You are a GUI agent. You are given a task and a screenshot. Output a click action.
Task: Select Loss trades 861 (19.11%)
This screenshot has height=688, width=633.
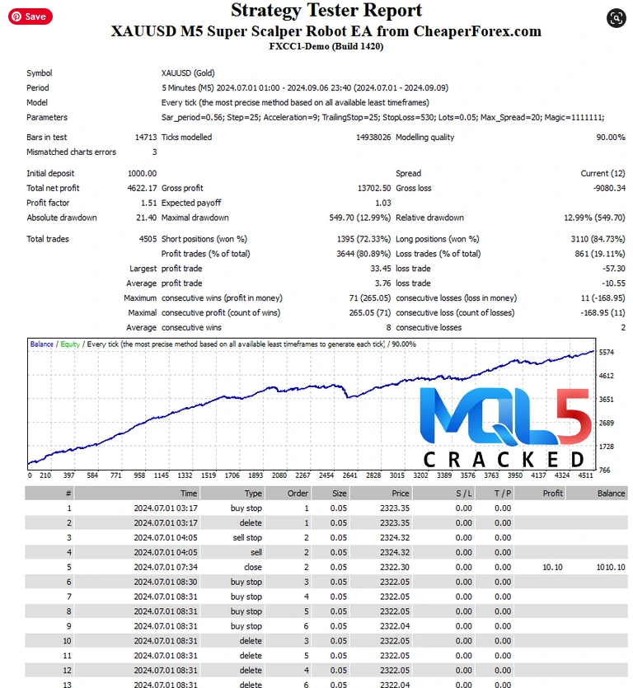600,254
